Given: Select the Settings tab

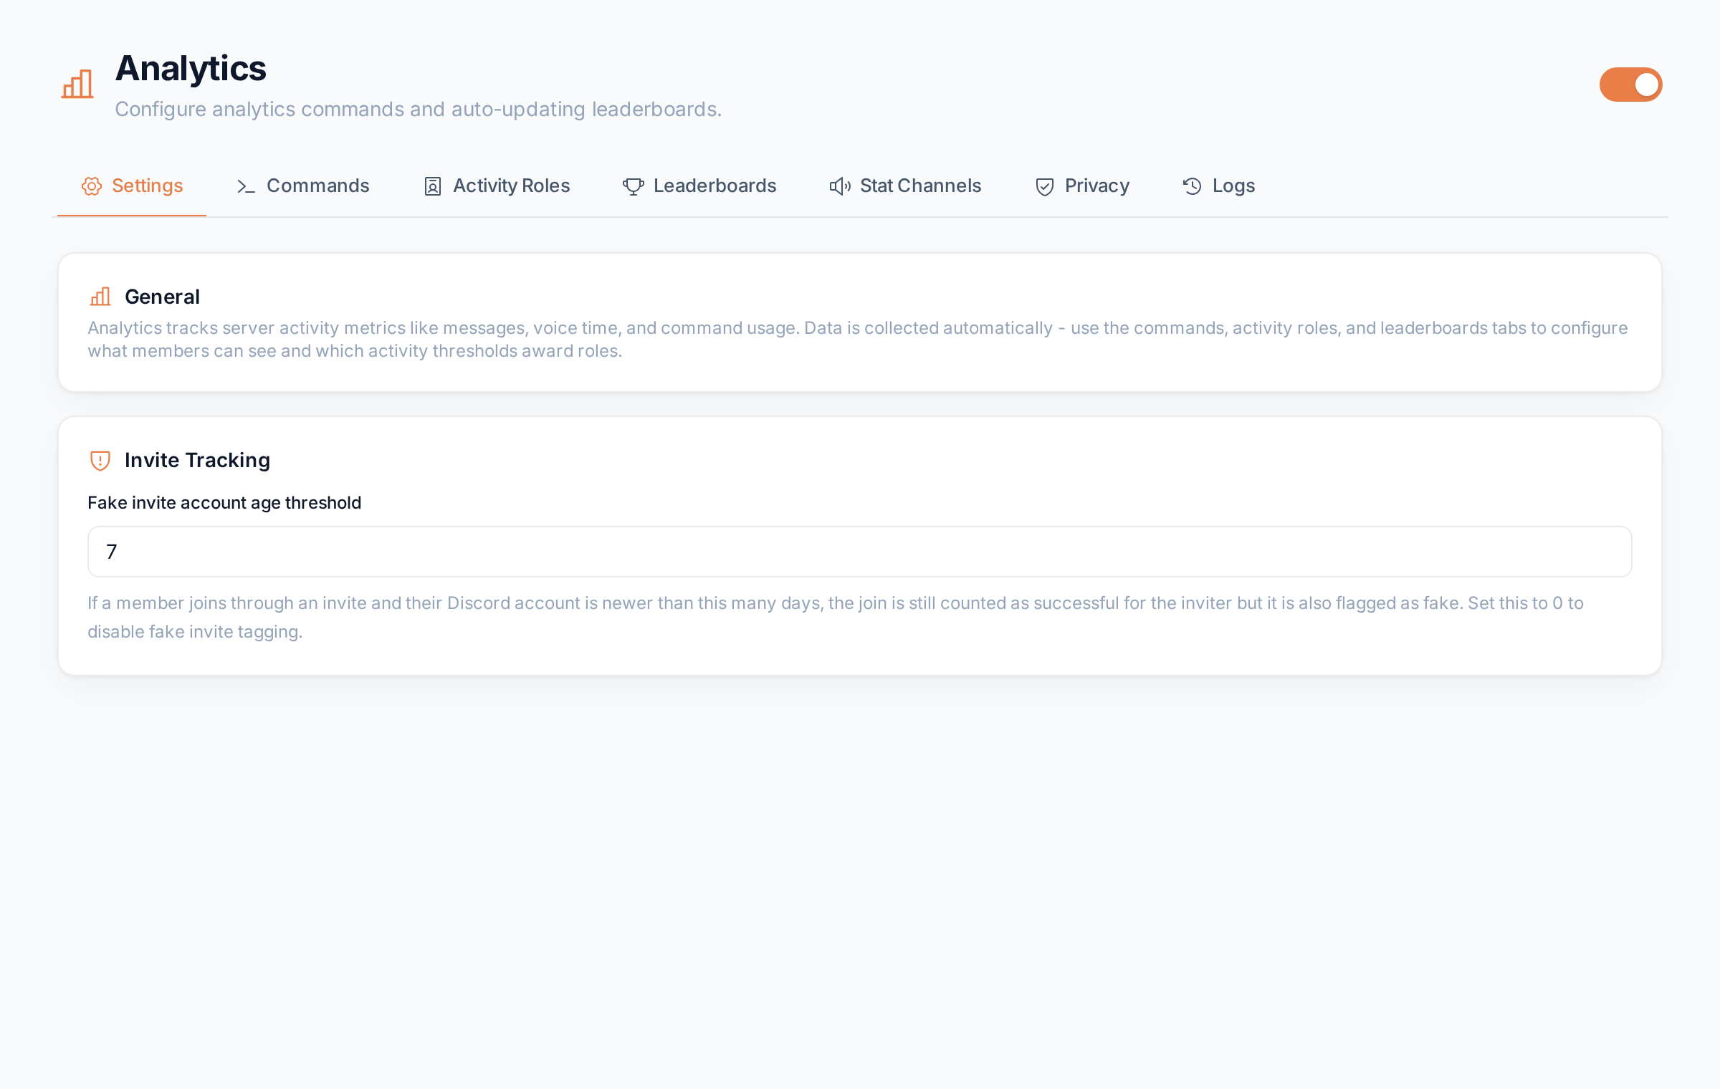Looking at the screenshot, I should coord(132,186).
